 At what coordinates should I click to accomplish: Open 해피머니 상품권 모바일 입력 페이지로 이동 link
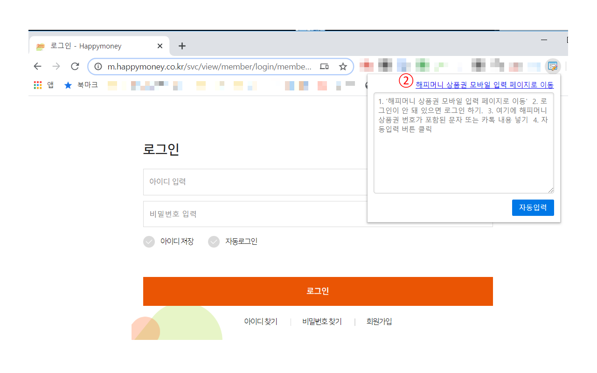point(485,84)
